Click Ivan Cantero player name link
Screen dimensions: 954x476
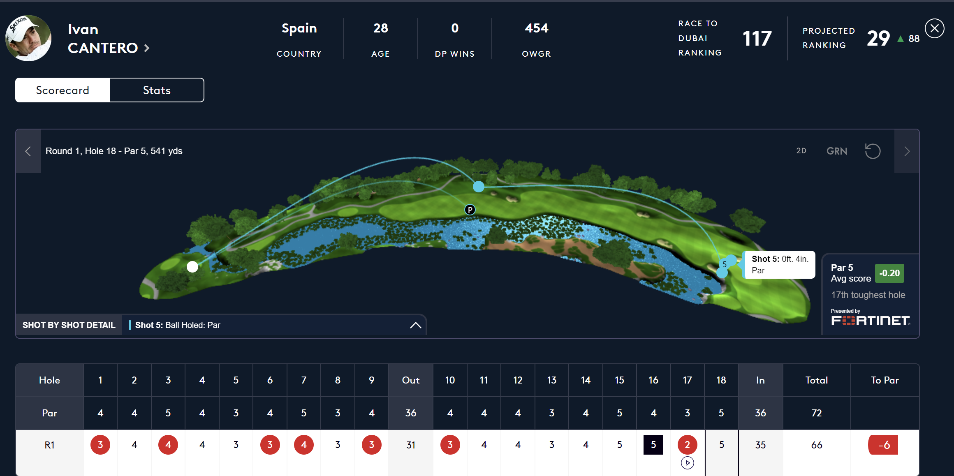coord(103,39)
